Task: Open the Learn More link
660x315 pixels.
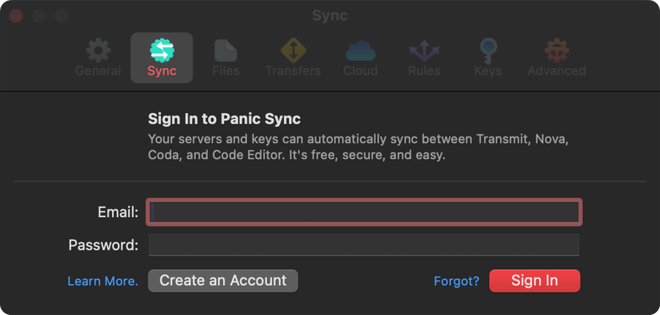Action: click(x=103, y=281)
